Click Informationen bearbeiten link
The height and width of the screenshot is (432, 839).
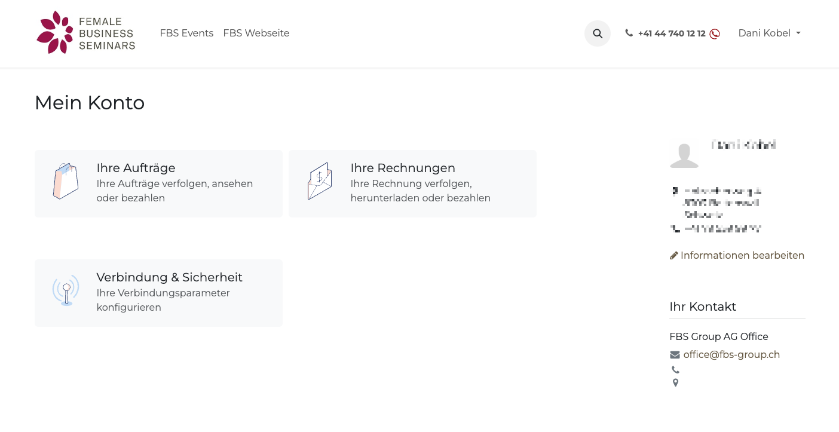tap(742, 256)
